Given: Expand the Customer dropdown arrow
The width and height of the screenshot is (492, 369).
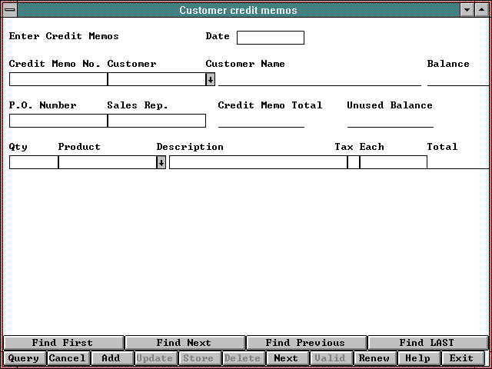Looking at the screenshot, I should (210, 79).
